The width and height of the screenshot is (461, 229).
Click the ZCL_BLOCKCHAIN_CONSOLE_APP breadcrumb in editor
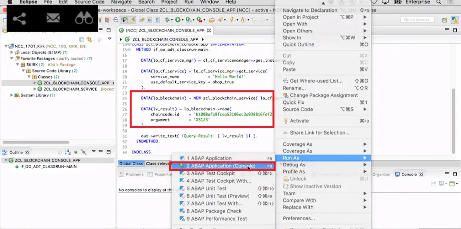pyautogui.click(x=165, y=39)
